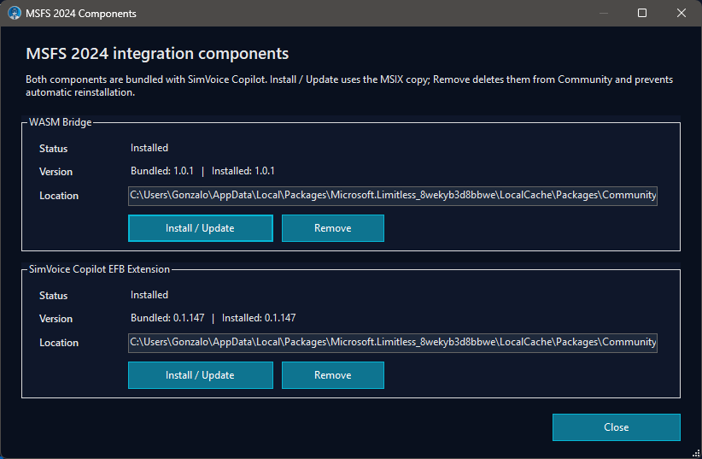
Task: Close the dialog with the Close button
Action: 616,427
